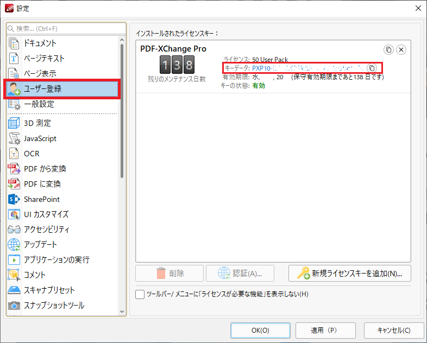
Task: Click the 3D 測定 cube icon
Action: tap(14, 123)
